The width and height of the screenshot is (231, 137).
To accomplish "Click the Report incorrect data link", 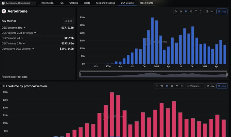I will [14, 77].
